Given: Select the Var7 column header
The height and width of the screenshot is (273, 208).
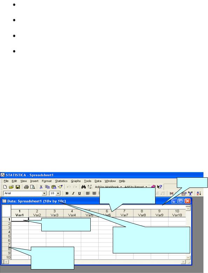Looking at the screenshot, I should click(125, 213).
